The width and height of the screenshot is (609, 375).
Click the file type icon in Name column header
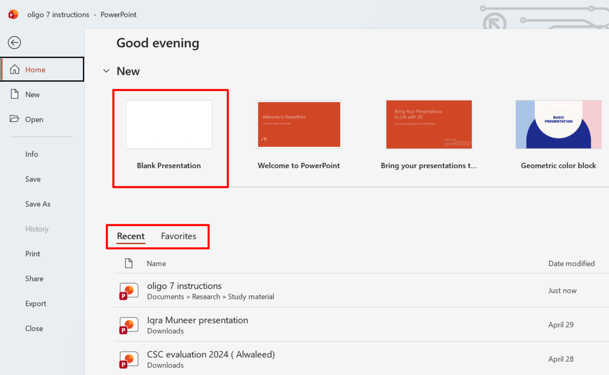[129, 263]
